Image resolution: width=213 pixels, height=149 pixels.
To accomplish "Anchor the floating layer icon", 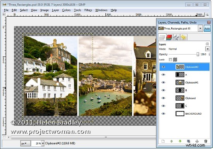I will tap(197, 141).
